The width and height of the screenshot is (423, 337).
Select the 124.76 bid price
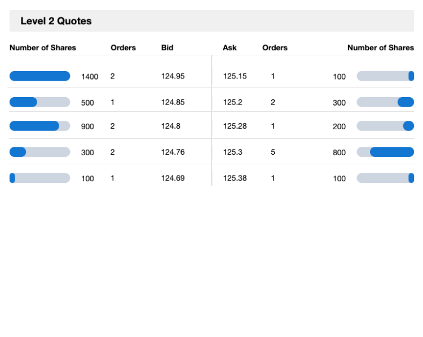[x=173, y=152]
